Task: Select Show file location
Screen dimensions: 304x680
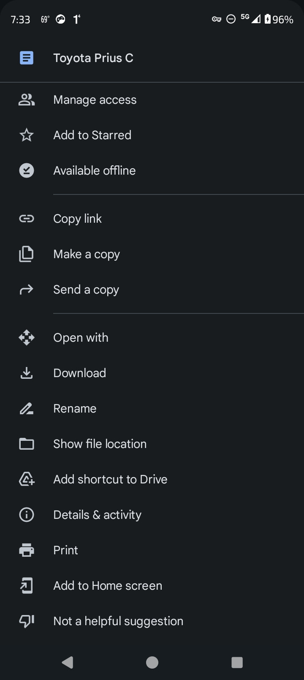Action: tap(152, 444)
